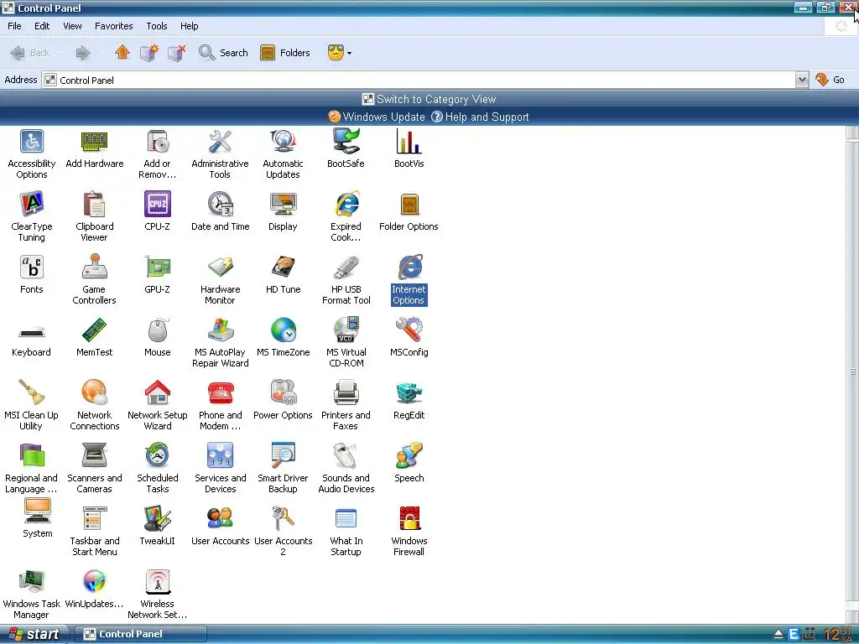Open ClearType Tuning applet
The image size is (859, 644).
32,205
